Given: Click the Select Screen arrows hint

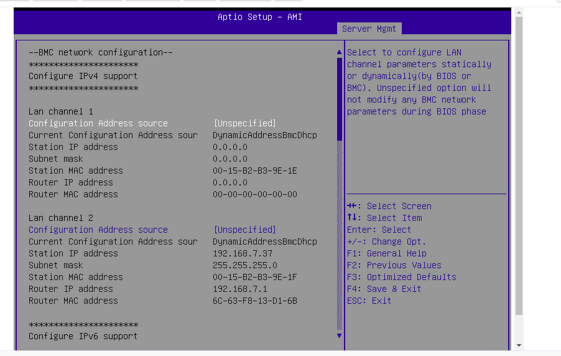Looking at the screenshot, I should (389, 206).
